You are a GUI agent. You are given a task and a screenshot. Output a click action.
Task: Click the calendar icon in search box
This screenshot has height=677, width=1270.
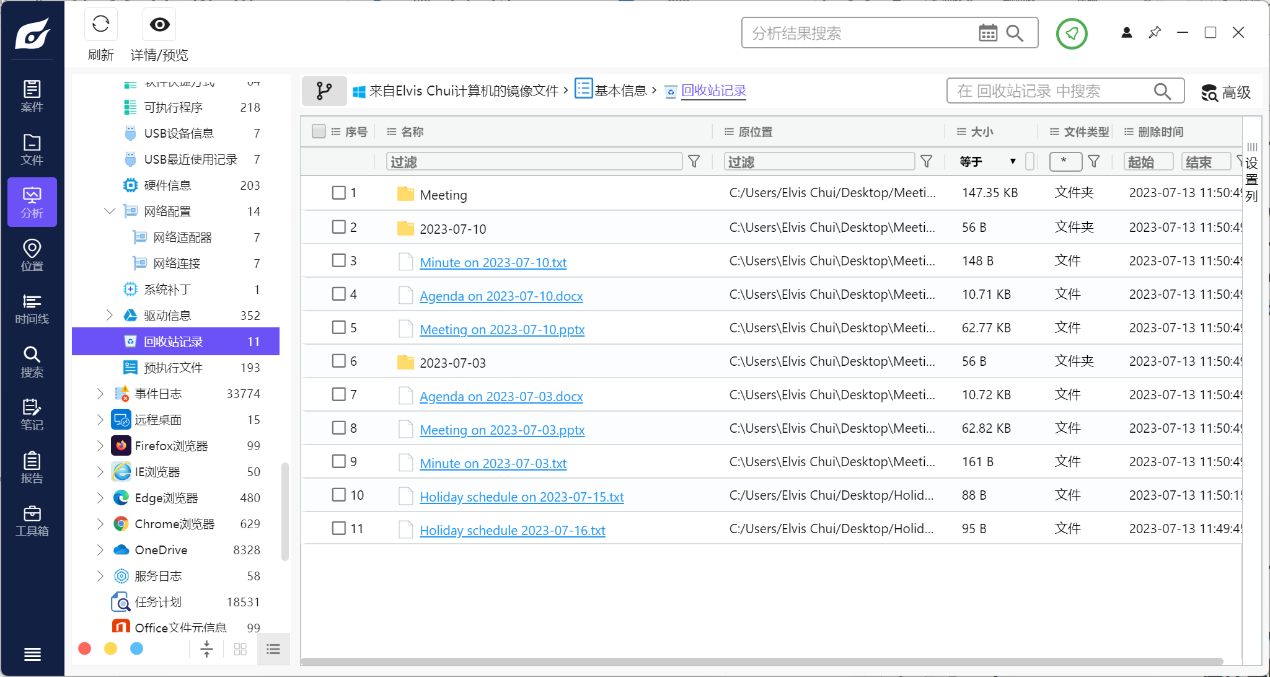(987, 33)
